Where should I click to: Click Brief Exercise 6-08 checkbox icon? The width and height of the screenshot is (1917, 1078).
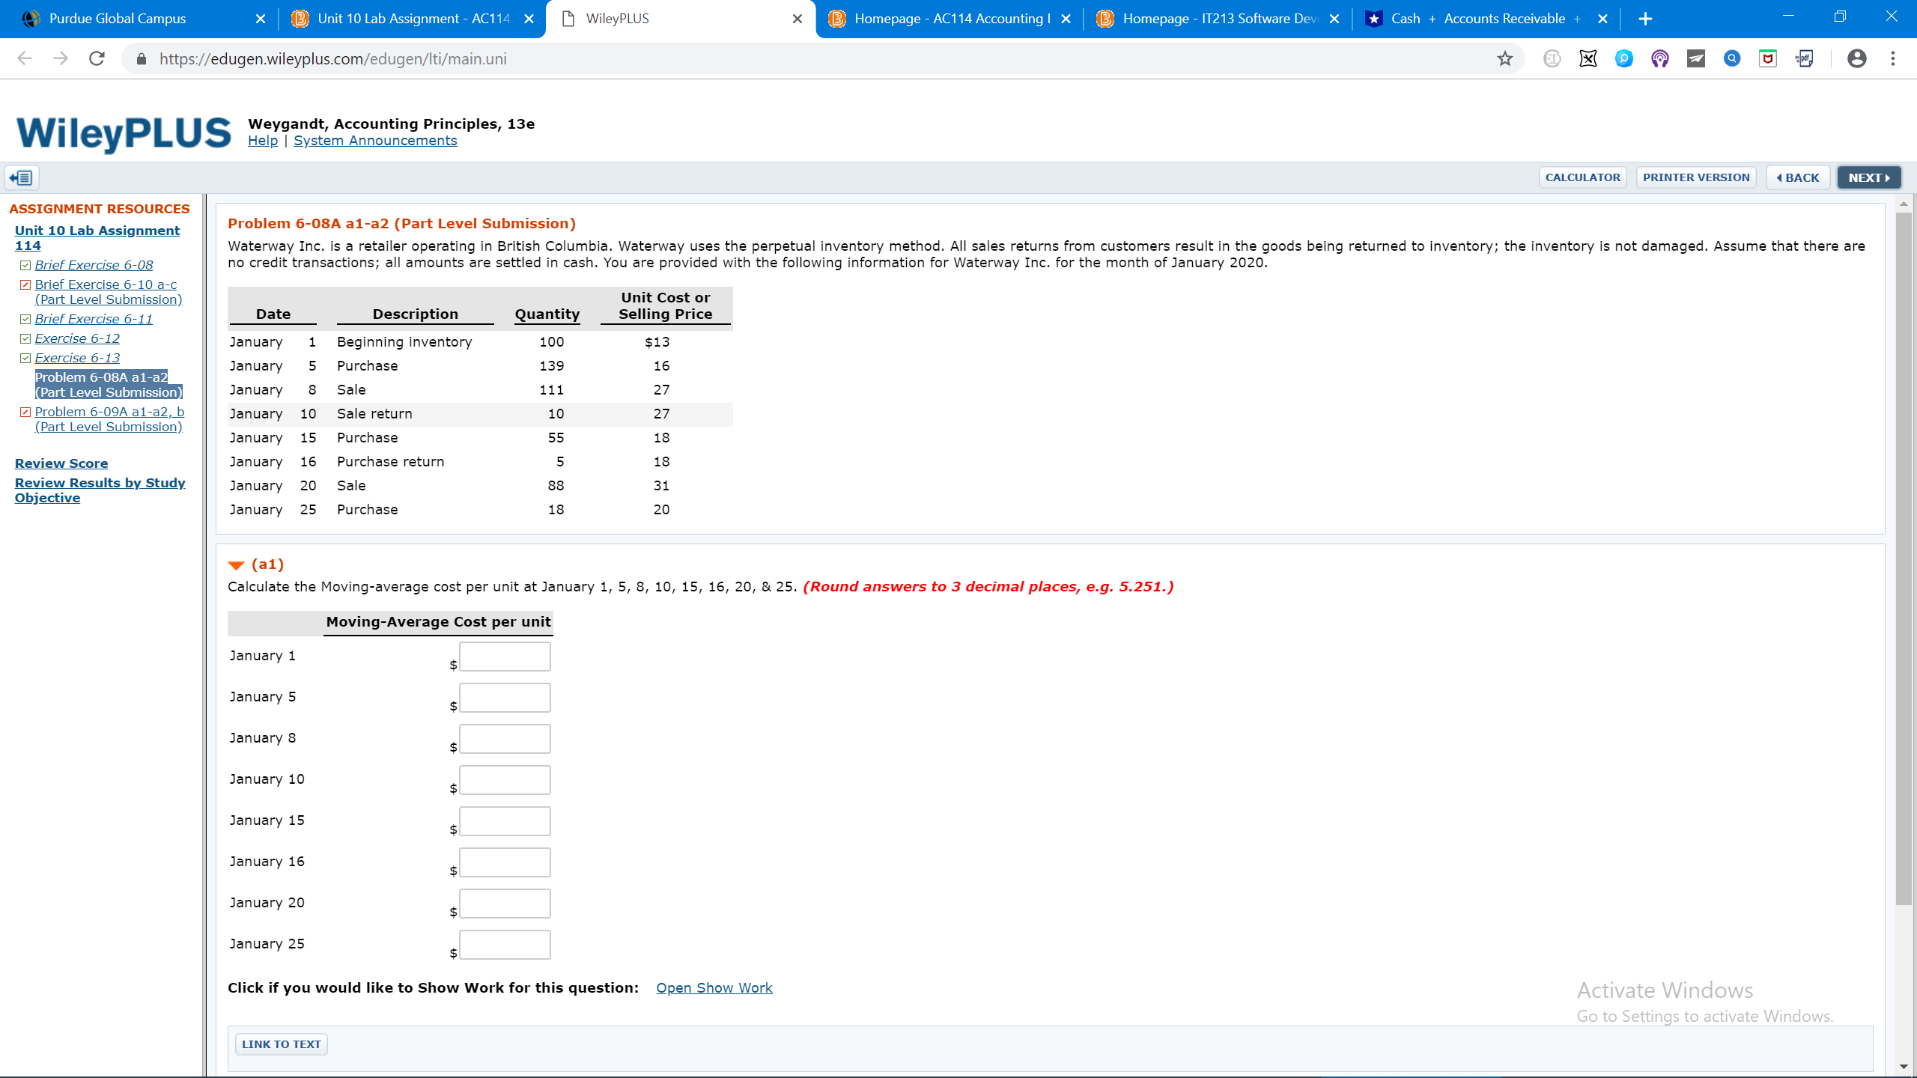tap(25, 265)
